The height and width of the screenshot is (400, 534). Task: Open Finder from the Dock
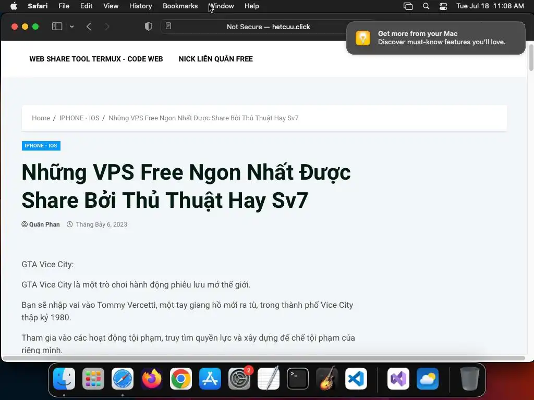[x=64, y=379]
